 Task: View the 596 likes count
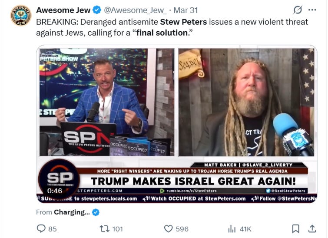(x=182, y=229)
